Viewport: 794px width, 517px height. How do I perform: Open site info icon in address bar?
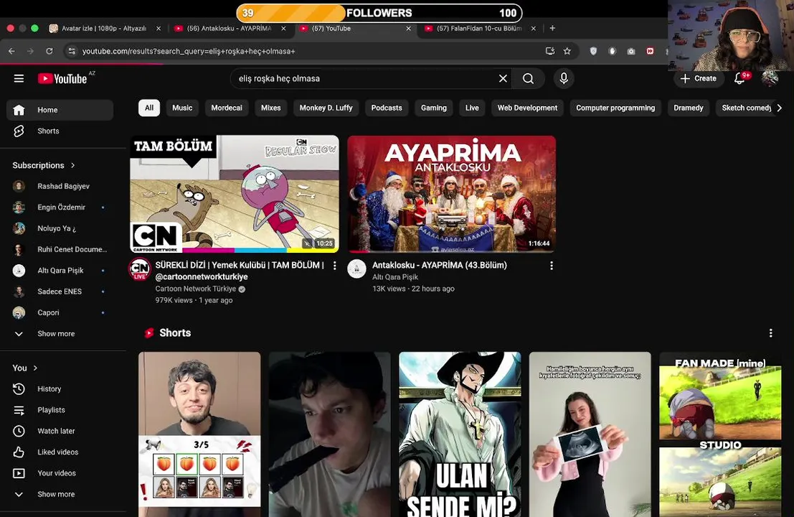click(72, 51)
